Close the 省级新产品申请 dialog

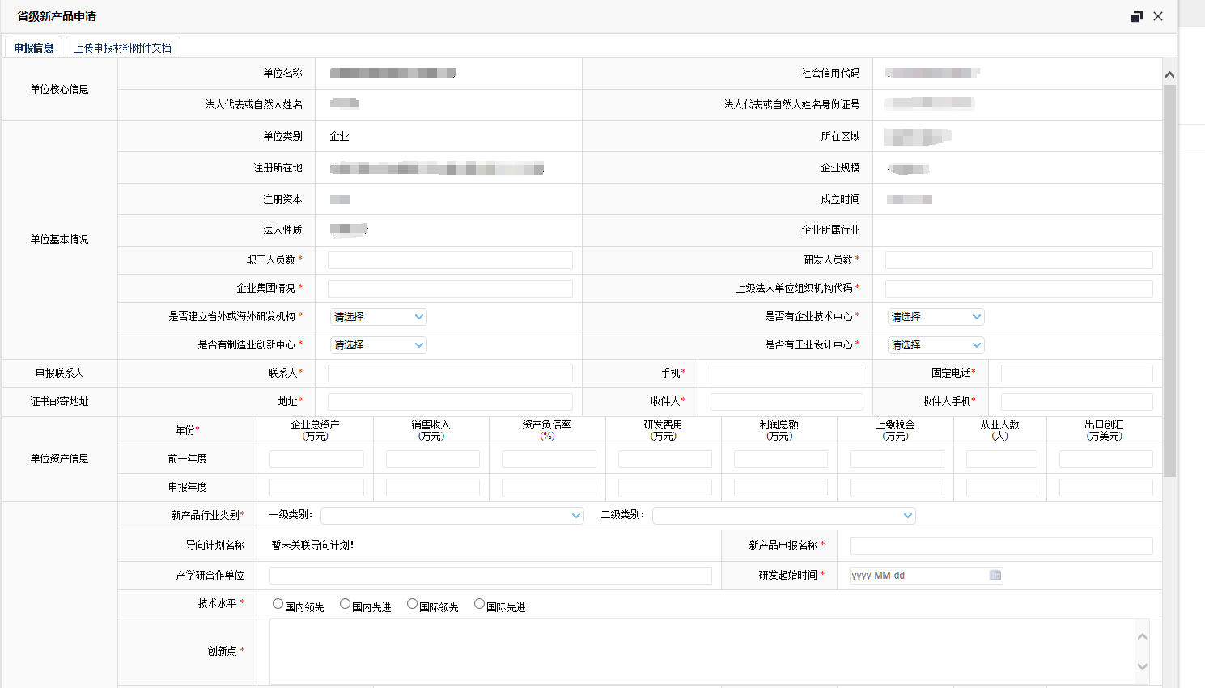(x=1158, y=16)
